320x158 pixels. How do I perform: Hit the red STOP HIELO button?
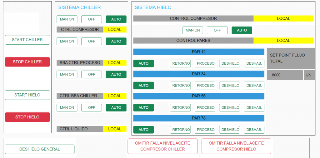coord(27,117)
